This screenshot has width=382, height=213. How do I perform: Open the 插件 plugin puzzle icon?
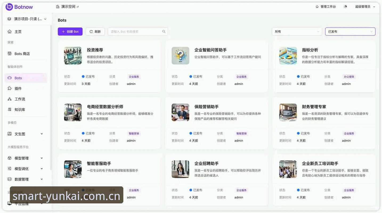[10, 88]
